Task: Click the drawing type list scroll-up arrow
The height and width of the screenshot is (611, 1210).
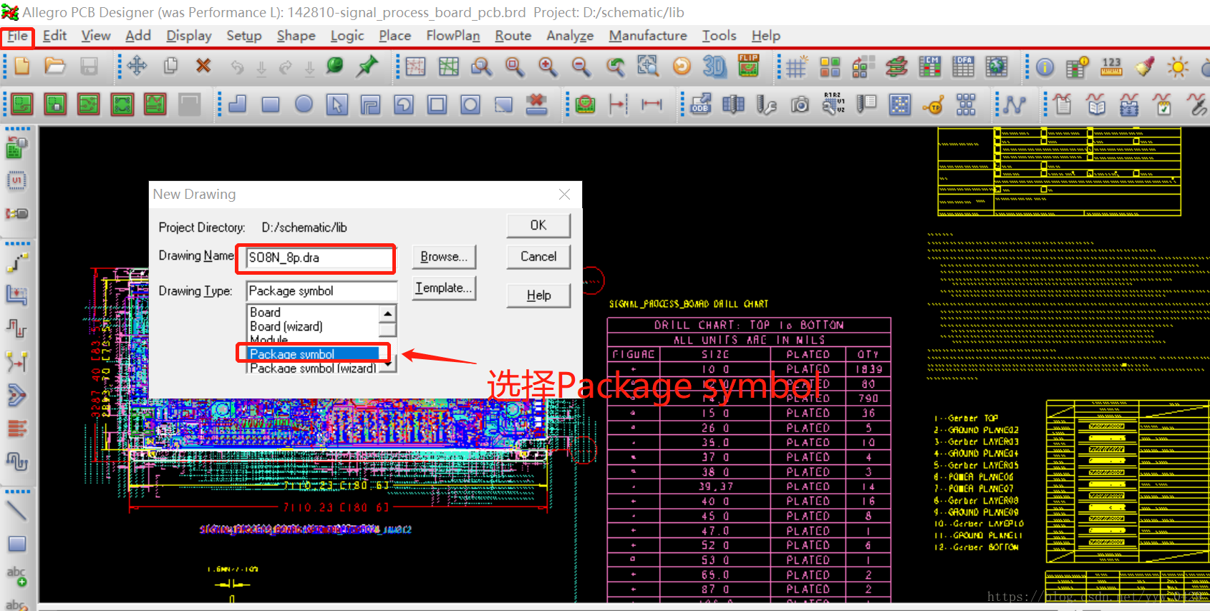Action: pos(387,313)
